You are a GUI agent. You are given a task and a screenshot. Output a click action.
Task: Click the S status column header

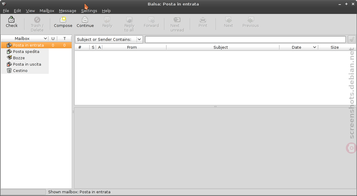[93, 47]
